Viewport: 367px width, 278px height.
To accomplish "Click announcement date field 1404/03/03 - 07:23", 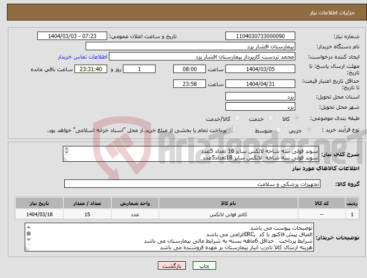I will tap(72, 36).
